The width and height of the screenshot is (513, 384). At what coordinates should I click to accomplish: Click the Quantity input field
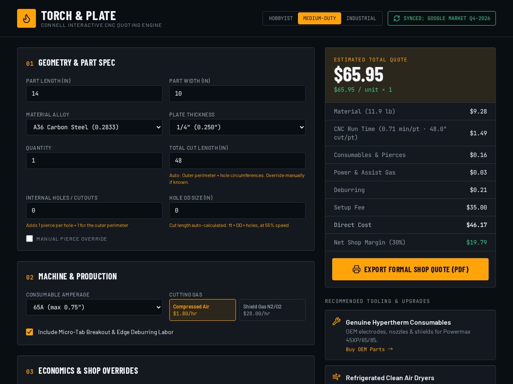point(94,160)
